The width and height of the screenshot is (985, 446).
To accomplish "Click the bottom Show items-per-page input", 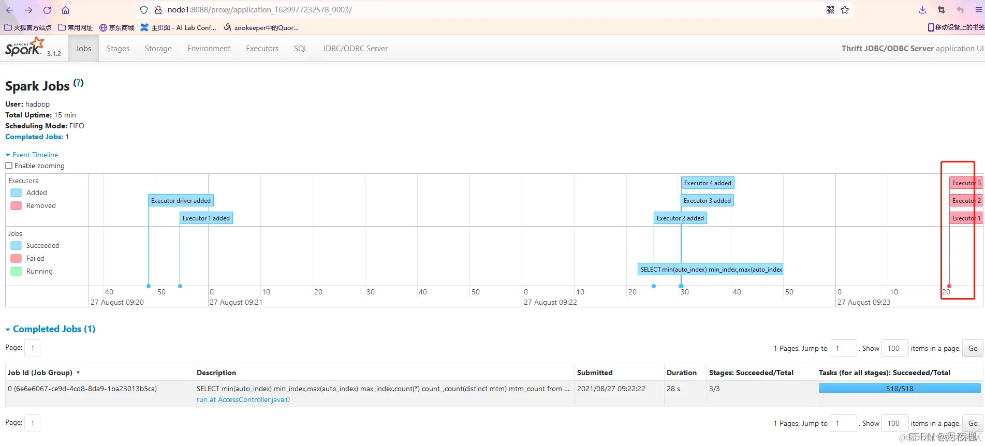I will (x=895, y=423).
